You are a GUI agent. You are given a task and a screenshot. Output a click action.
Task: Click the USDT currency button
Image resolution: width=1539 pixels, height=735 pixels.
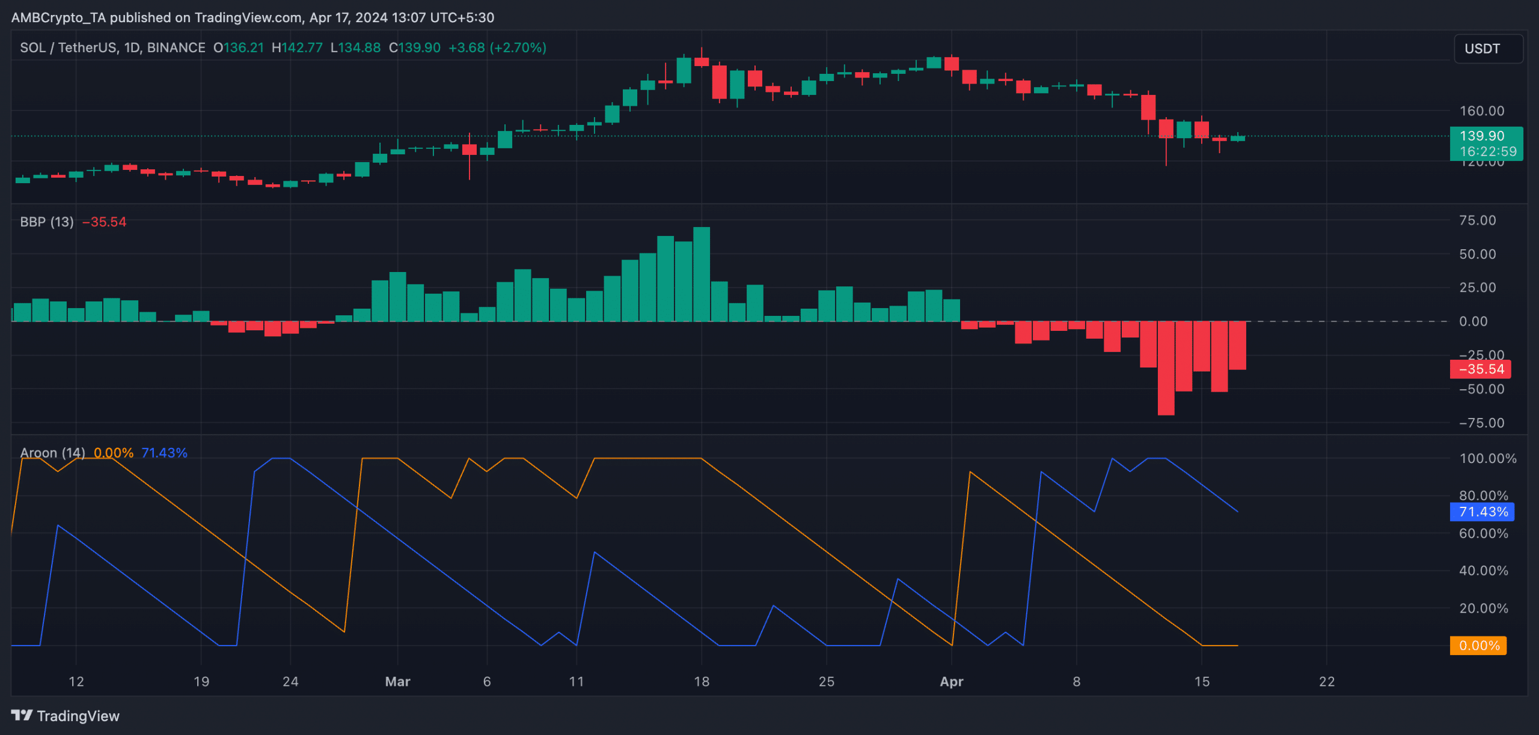point(1488,49)
